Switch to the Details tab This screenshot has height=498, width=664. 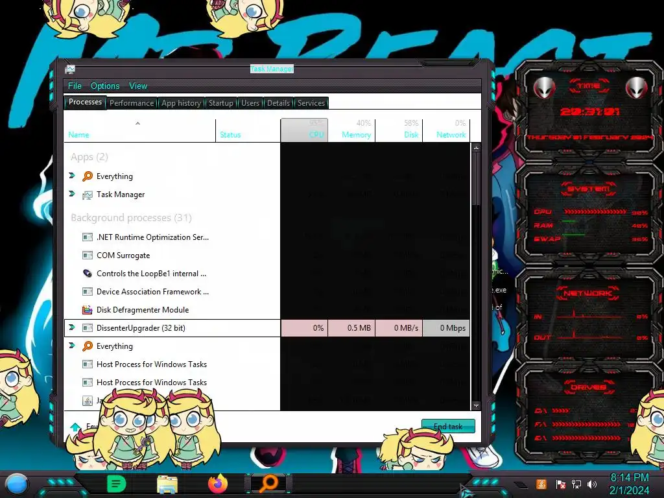coord(278,103)
